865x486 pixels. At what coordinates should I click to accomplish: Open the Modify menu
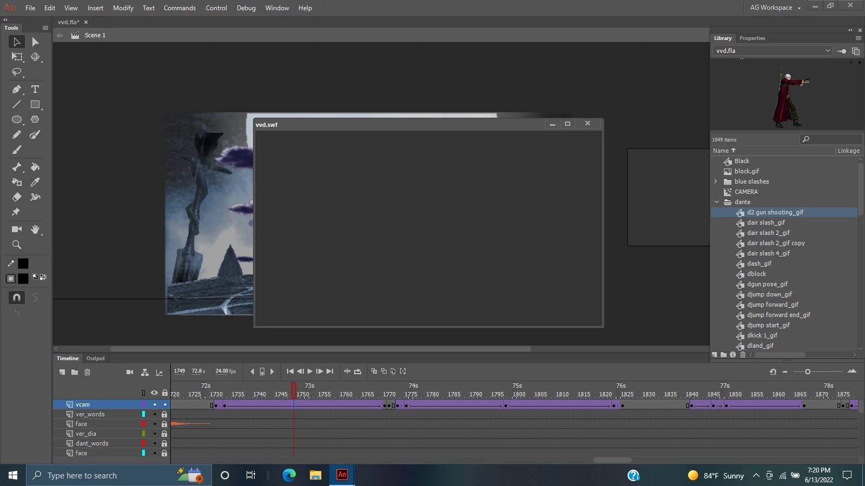[x=123, y=8]
